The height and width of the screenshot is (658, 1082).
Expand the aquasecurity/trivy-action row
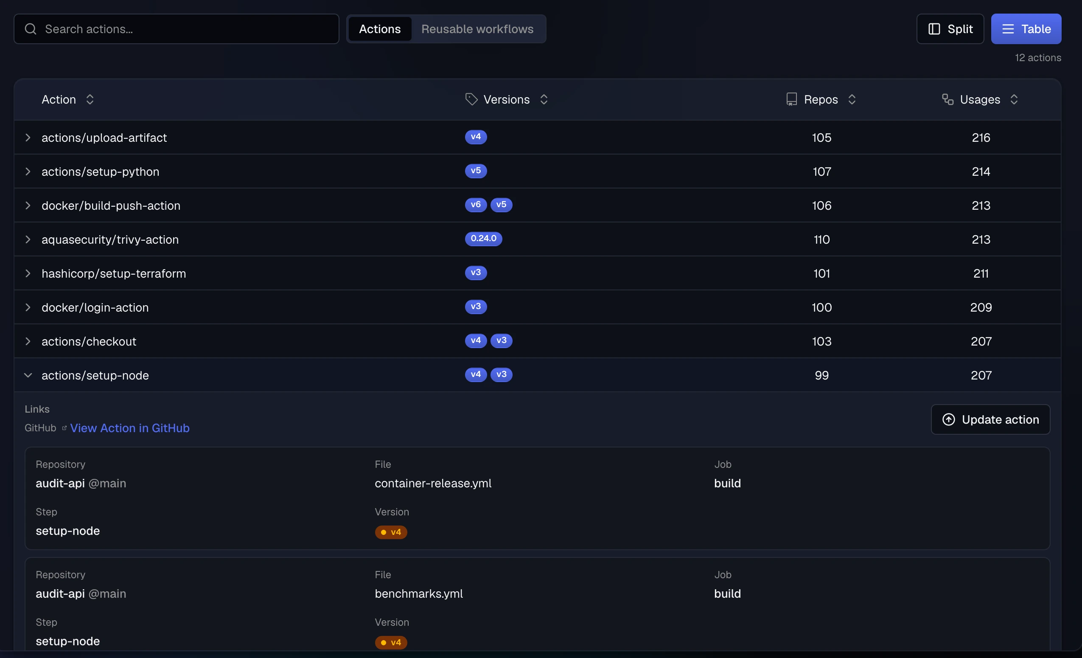pos(28,239)
